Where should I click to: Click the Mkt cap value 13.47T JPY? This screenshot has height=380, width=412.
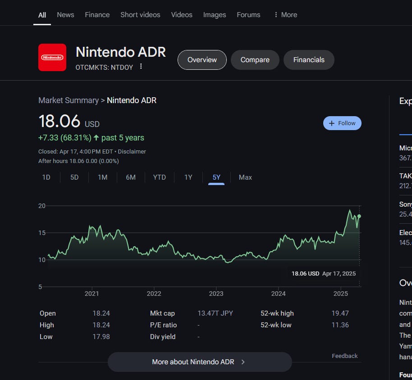click(215, 313)
